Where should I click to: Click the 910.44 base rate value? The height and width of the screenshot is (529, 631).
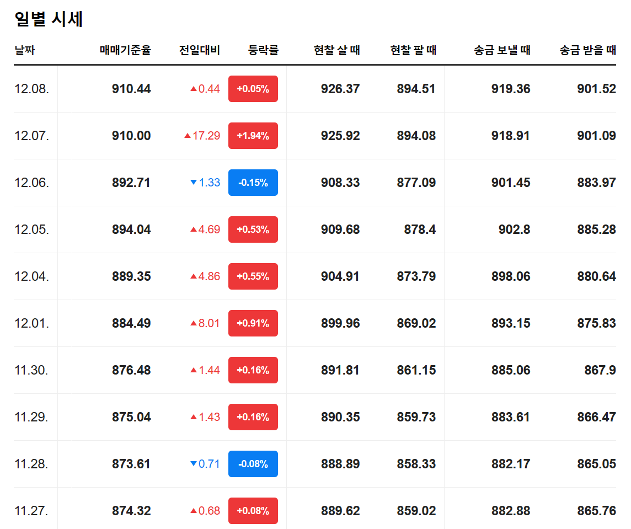[131, 89]
